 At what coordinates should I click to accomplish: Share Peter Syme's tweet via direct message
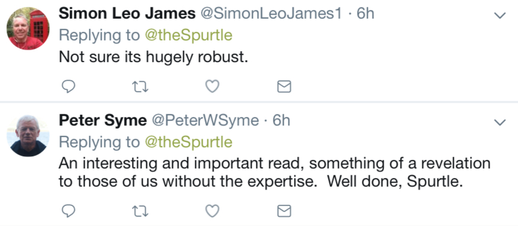click(x=284, y=211)
